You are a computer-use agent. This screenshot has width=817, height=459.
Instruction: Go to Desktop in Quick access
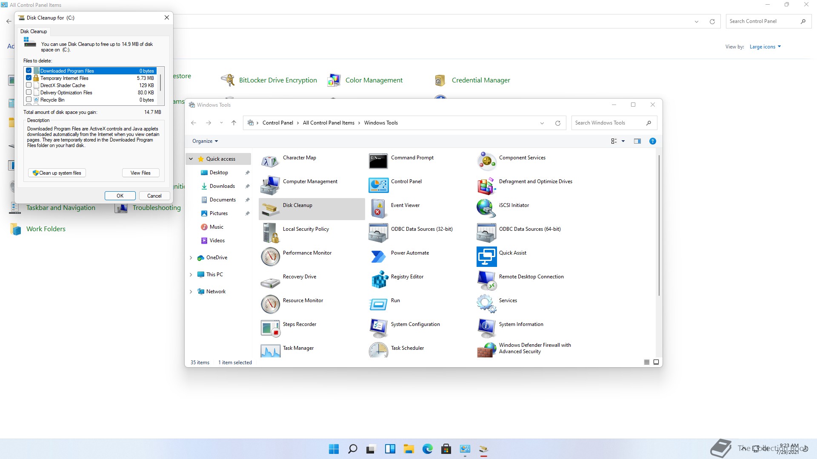[219, 173]
